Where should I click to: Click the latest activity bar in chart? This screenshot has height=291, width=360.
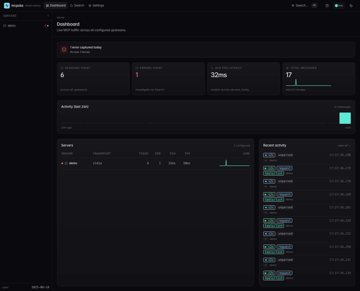(345, 118)
